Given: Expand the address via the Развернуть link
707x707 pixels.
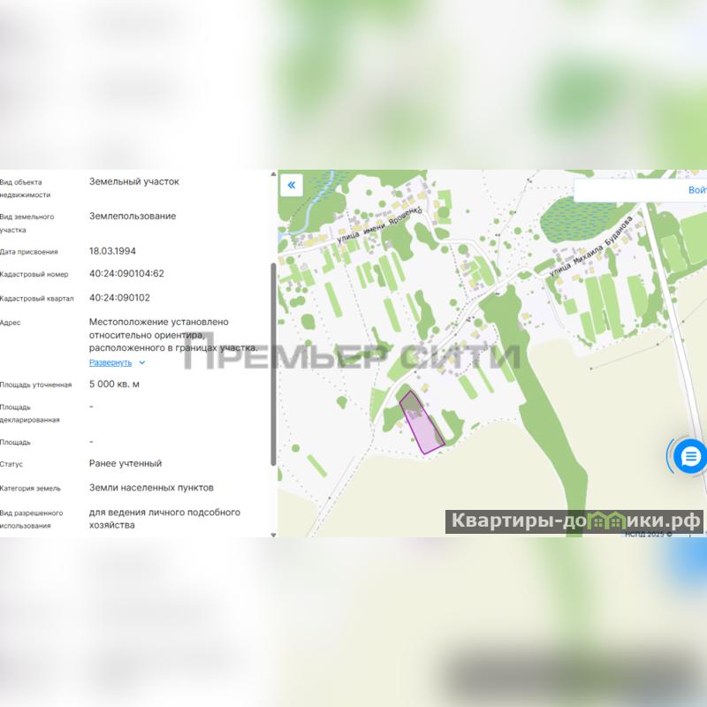Looking at the screenshot, I should click(110, 362).
